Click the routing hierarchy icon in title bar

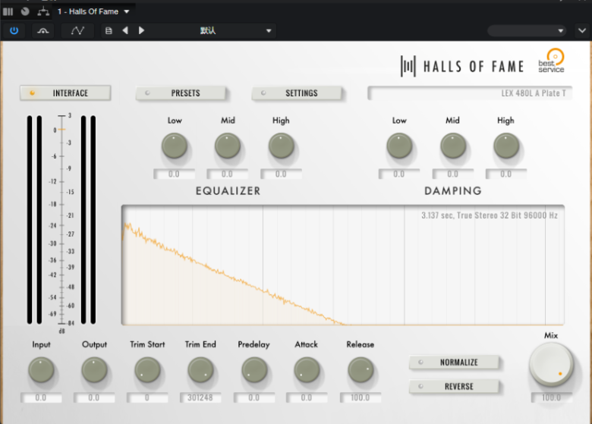click(x=43, y=11)
